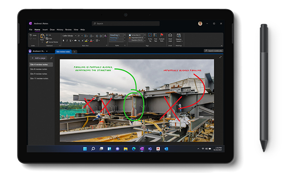Collapse the ribbon with the chevron
The width and height of the screenshot is (284, 176).
(221, 46)
